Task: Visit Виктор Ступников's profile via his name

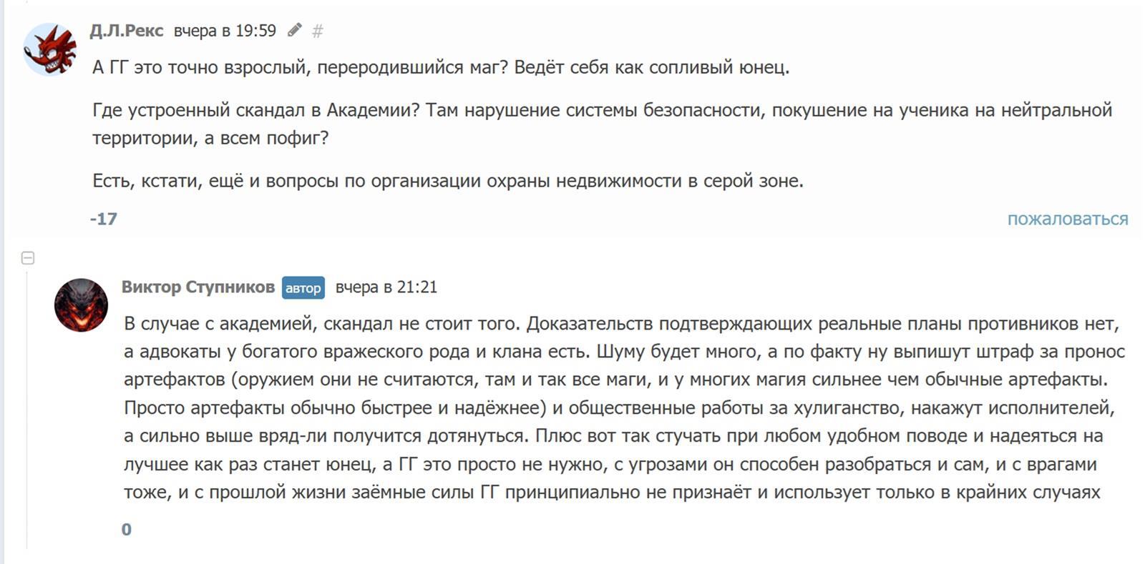Action: point(198,287)
